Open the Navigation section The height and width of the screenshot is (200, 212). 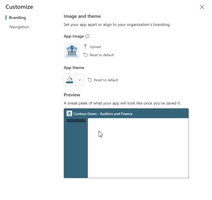[x=19, y=27]
